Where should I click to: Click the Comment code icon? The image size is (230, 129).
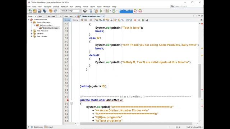[143, 20]
